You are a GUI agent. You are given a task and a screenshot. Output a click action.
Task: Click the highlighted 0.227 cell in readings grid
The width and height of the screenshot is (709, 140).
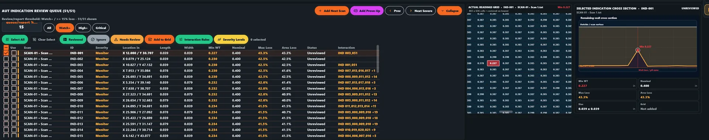click(493, 63)
